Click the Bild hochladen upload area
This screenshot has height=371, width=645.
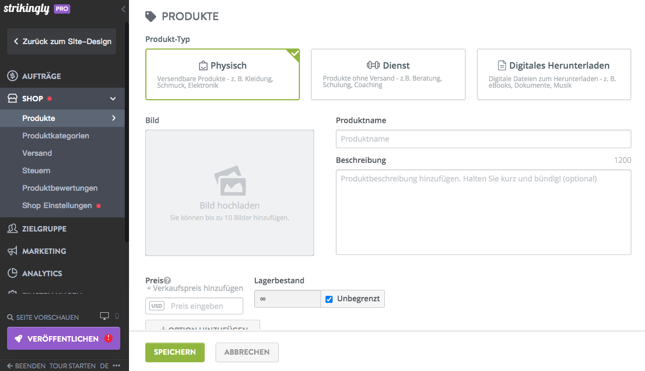click(x=230, y=193)
